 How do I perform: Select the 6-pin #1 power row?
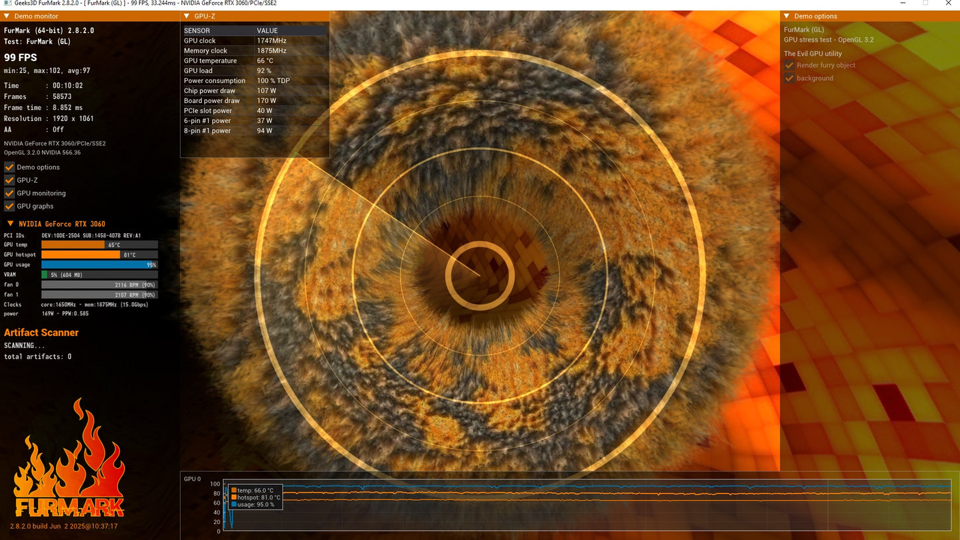[x=254, y=121]
